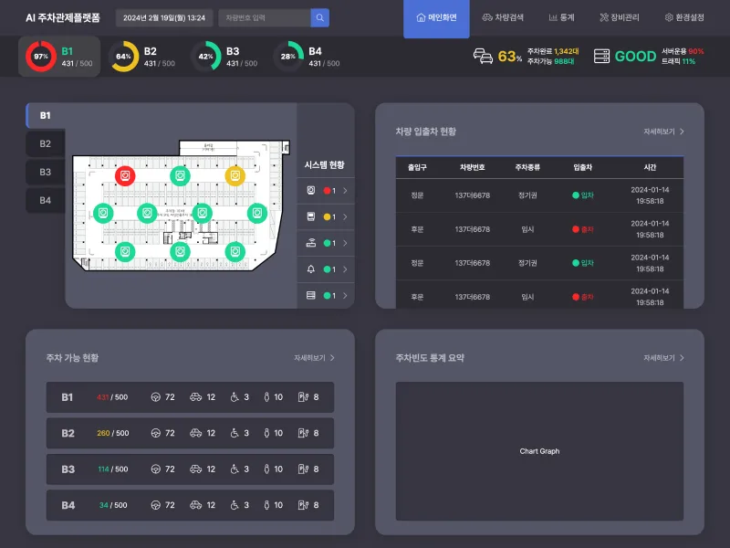Switch to the B4 floor tab

coord(45,200)
